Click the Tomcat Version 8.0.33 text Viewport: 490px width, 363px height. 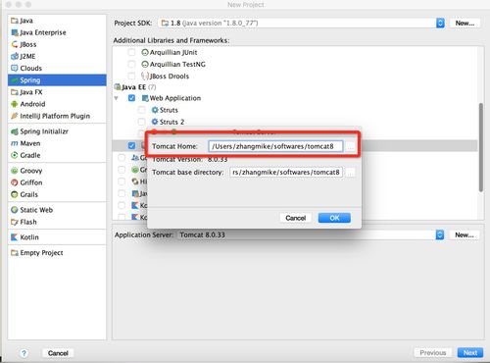(x=190, y=159)
